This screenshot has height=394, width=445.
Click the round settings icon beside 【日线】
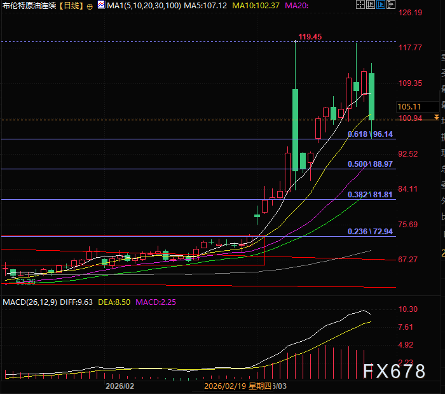point(89,6)
